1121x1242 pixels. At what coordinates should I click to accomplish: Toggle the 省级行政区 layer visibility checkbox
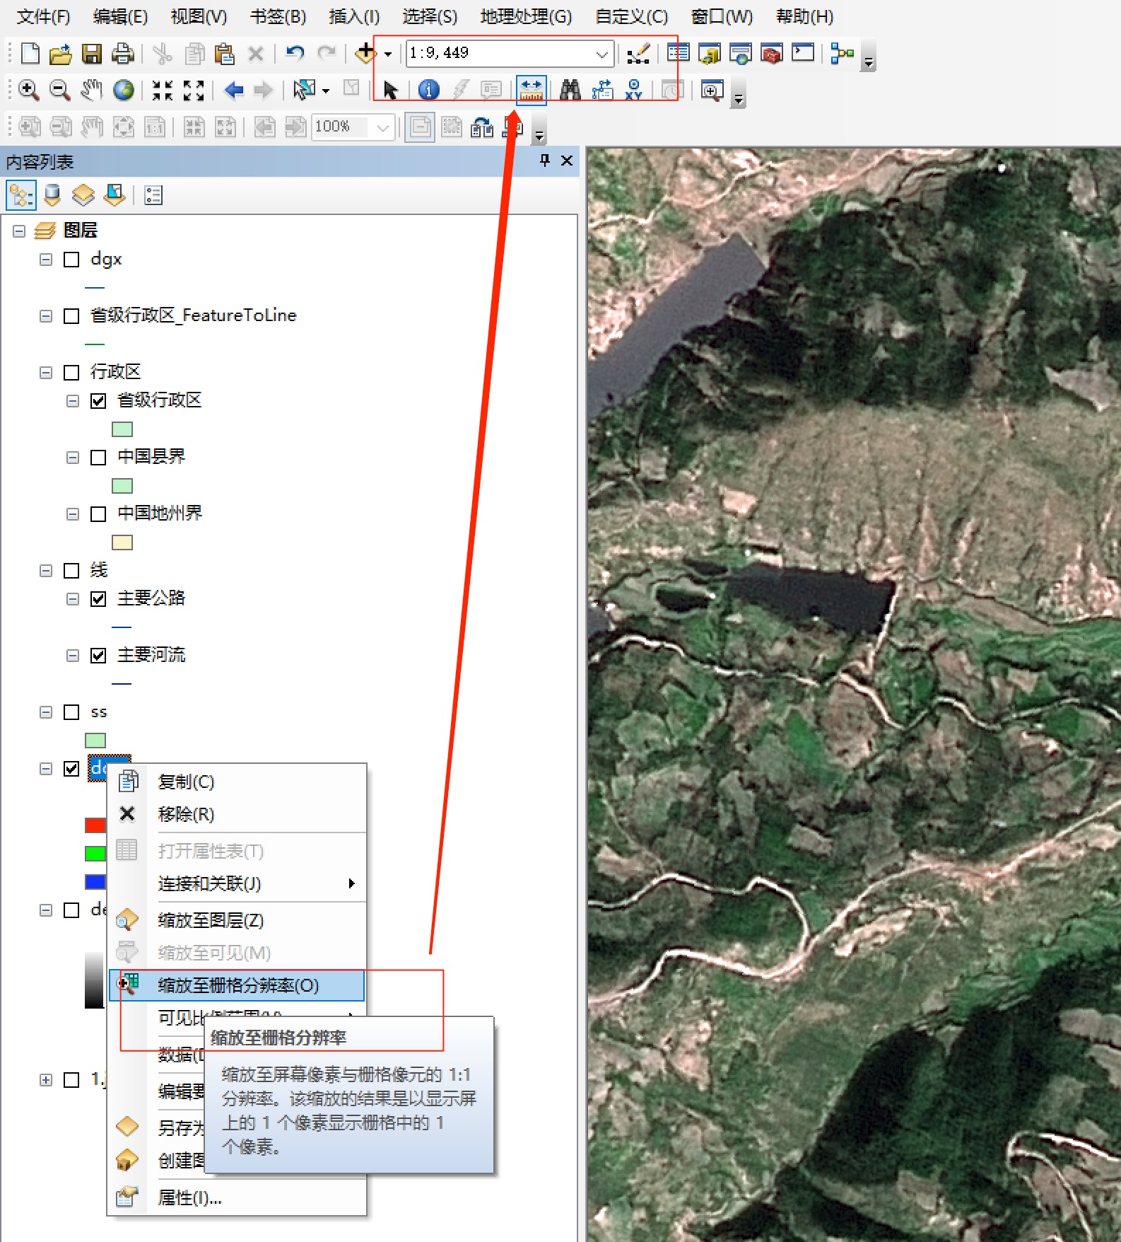(98, 401)
